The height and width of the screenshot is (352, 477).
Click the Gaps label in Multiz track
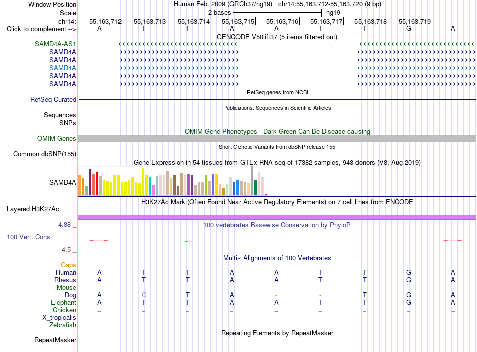[68, 265]
